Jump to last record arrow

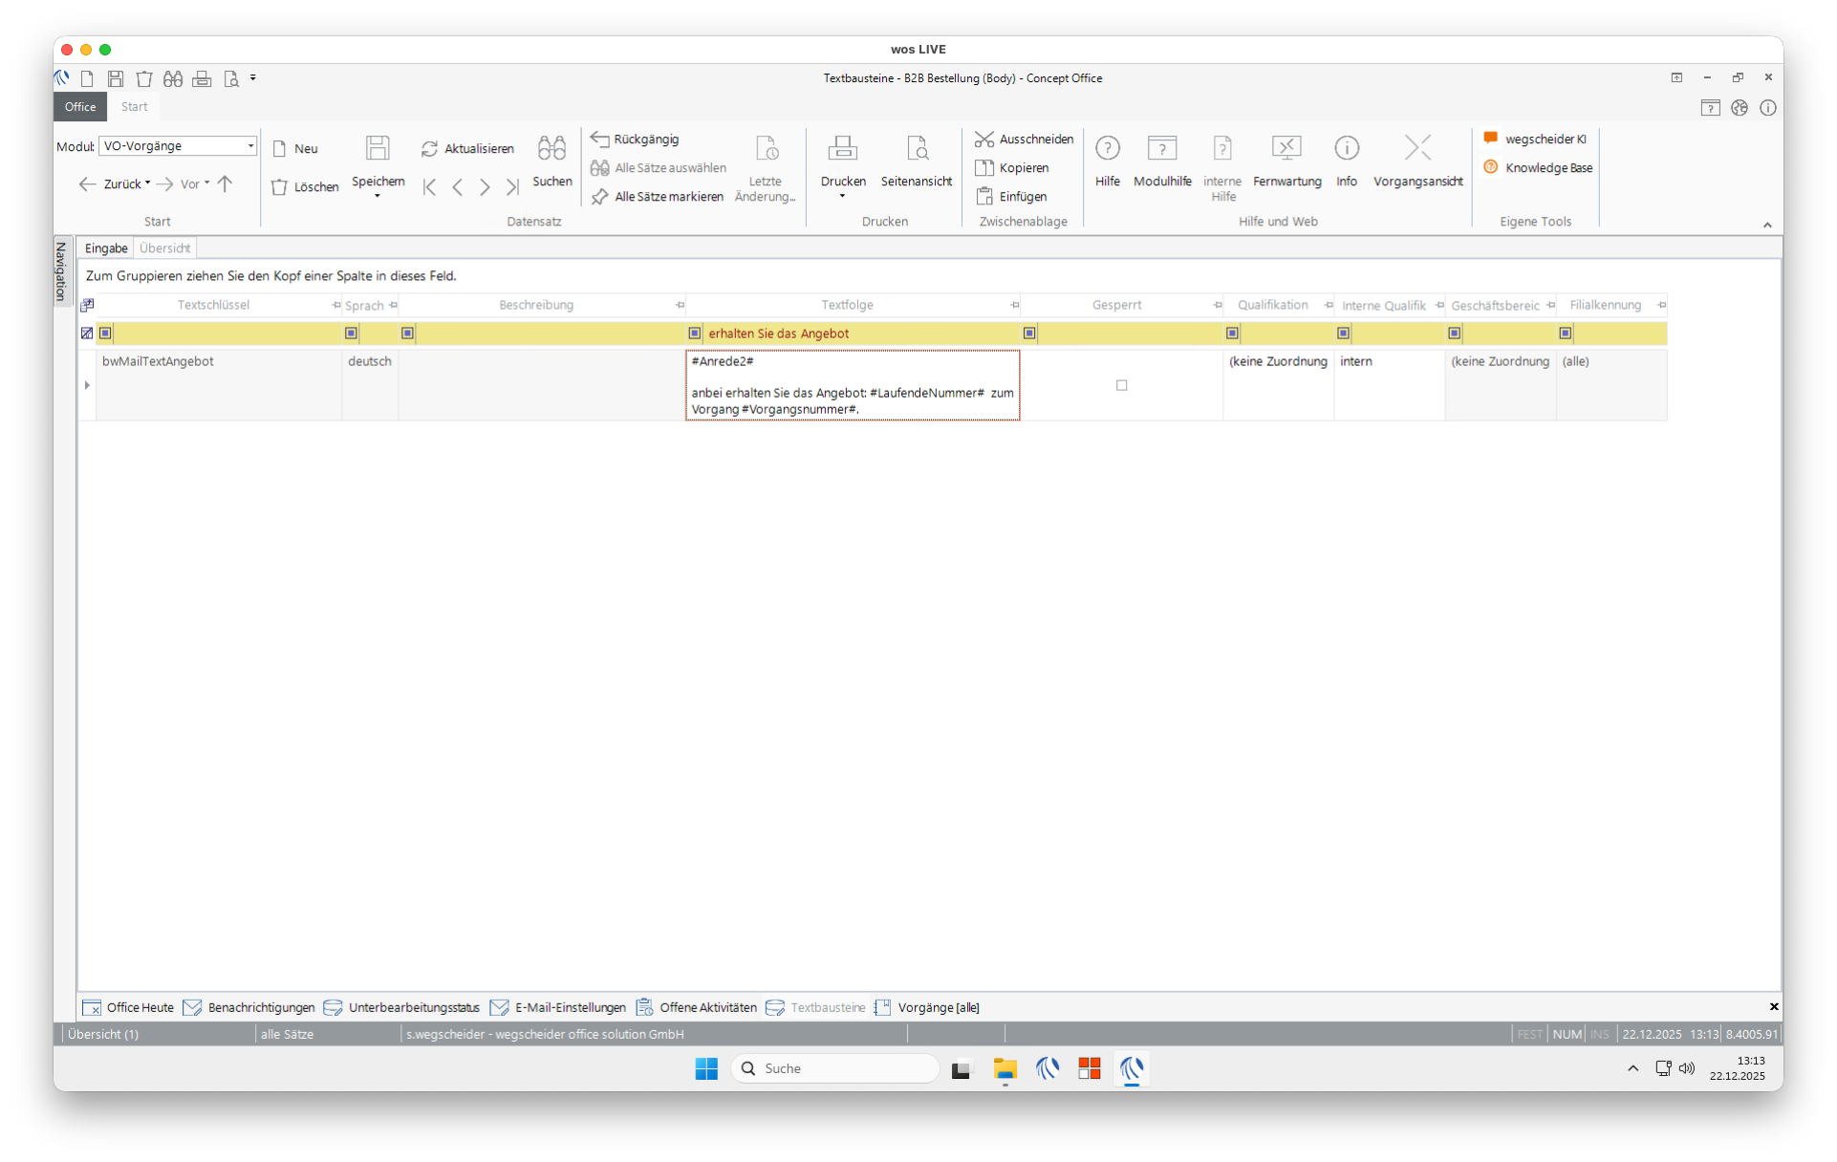(x=512, y=187)
